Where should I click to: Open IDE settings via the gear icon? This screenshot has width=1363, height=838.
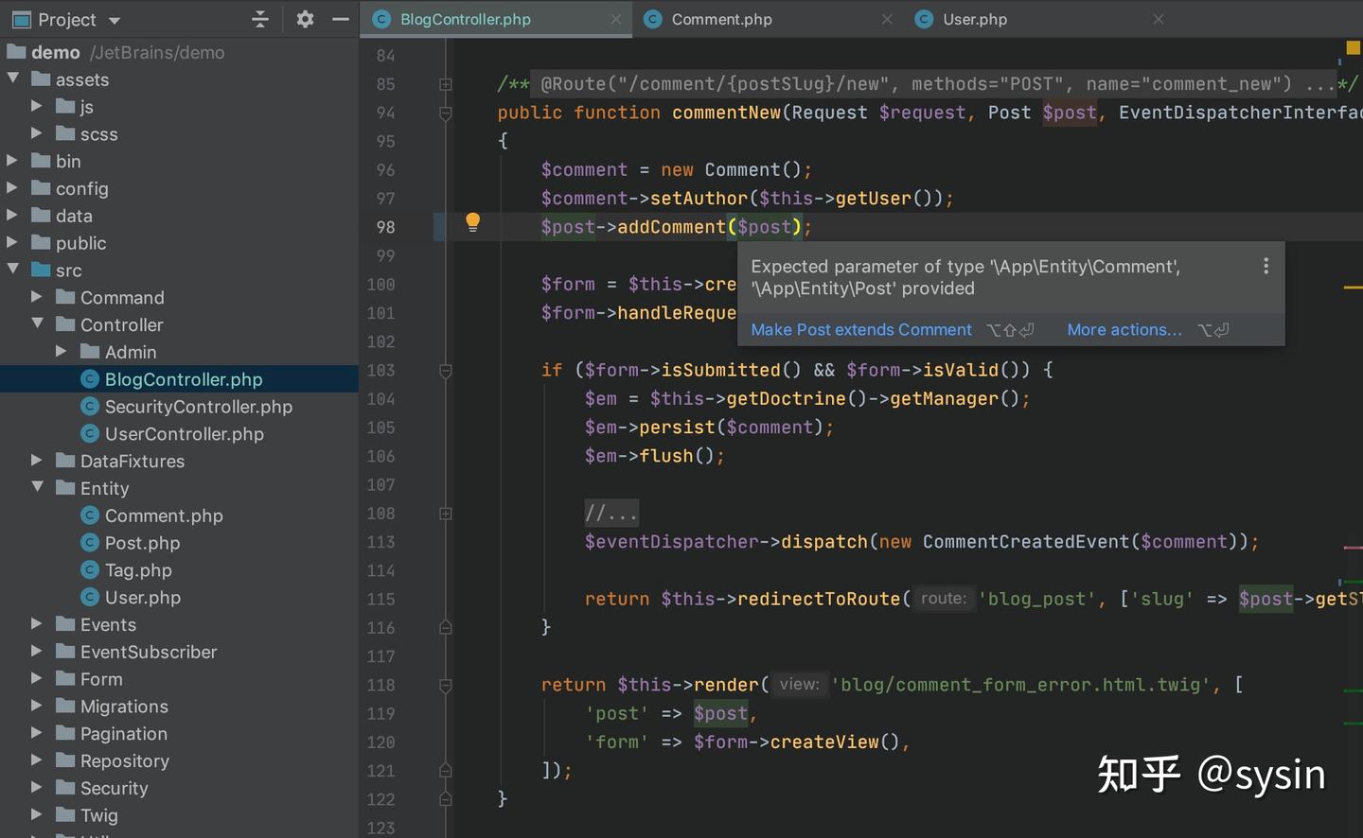(305, 19)
